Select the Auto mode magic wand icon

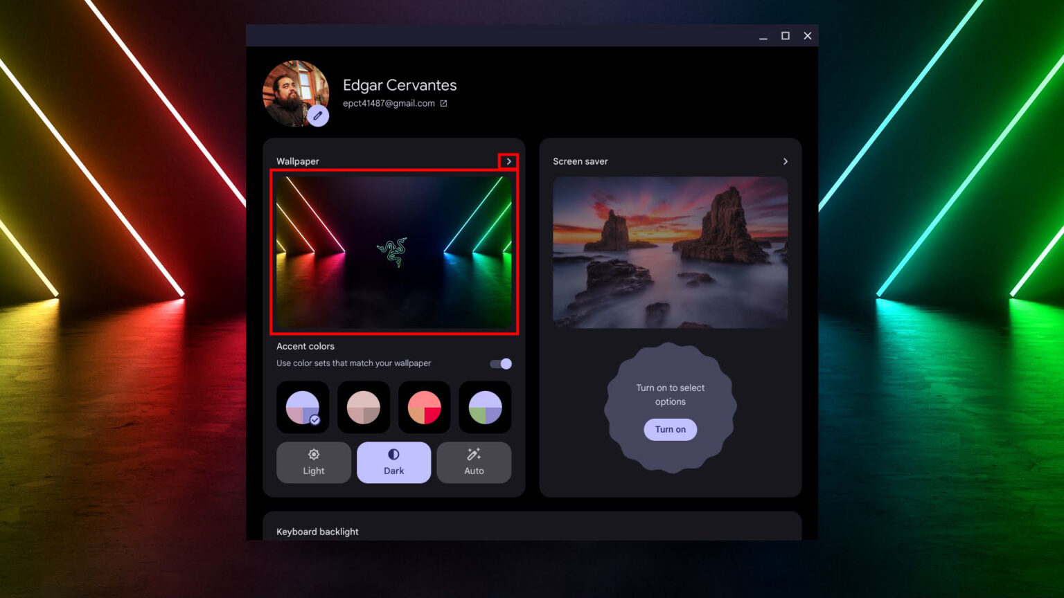coord(474,454)
